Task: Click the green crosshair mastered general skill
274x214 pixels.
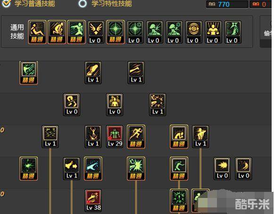Action: [116, 32]
